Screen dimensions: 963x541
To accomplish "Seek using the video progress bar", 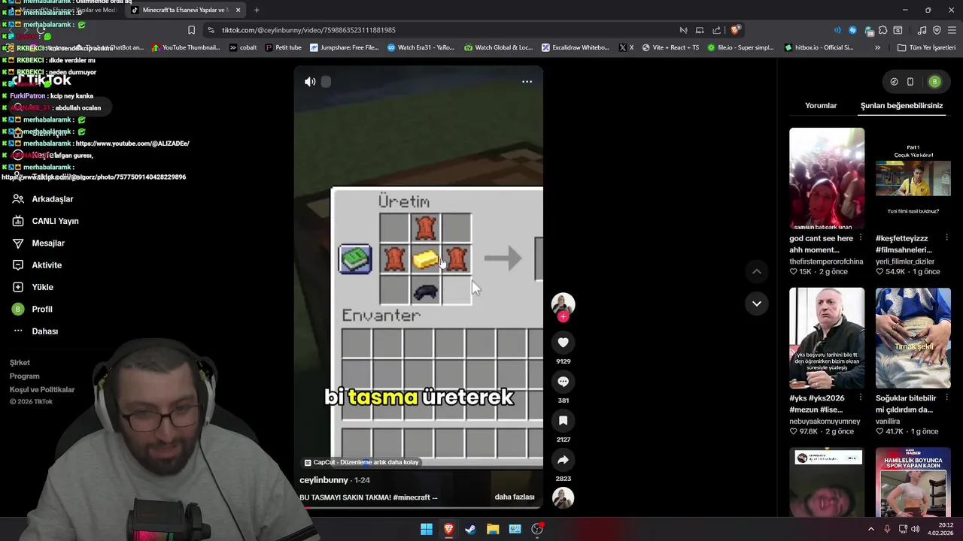I will [418, 507].
